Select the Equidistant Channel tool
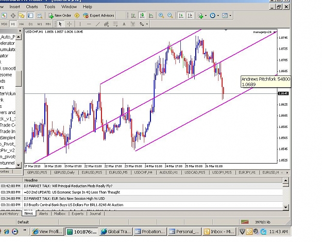This screenshot has width=322, height=242. click(x=106, y=24)
